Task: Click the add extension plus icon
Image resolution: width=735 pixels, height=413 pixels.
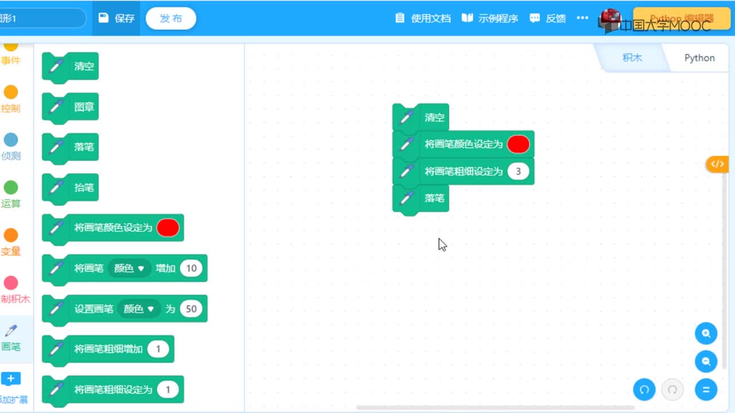Action: pyautogui.click(x=11, y=379)
